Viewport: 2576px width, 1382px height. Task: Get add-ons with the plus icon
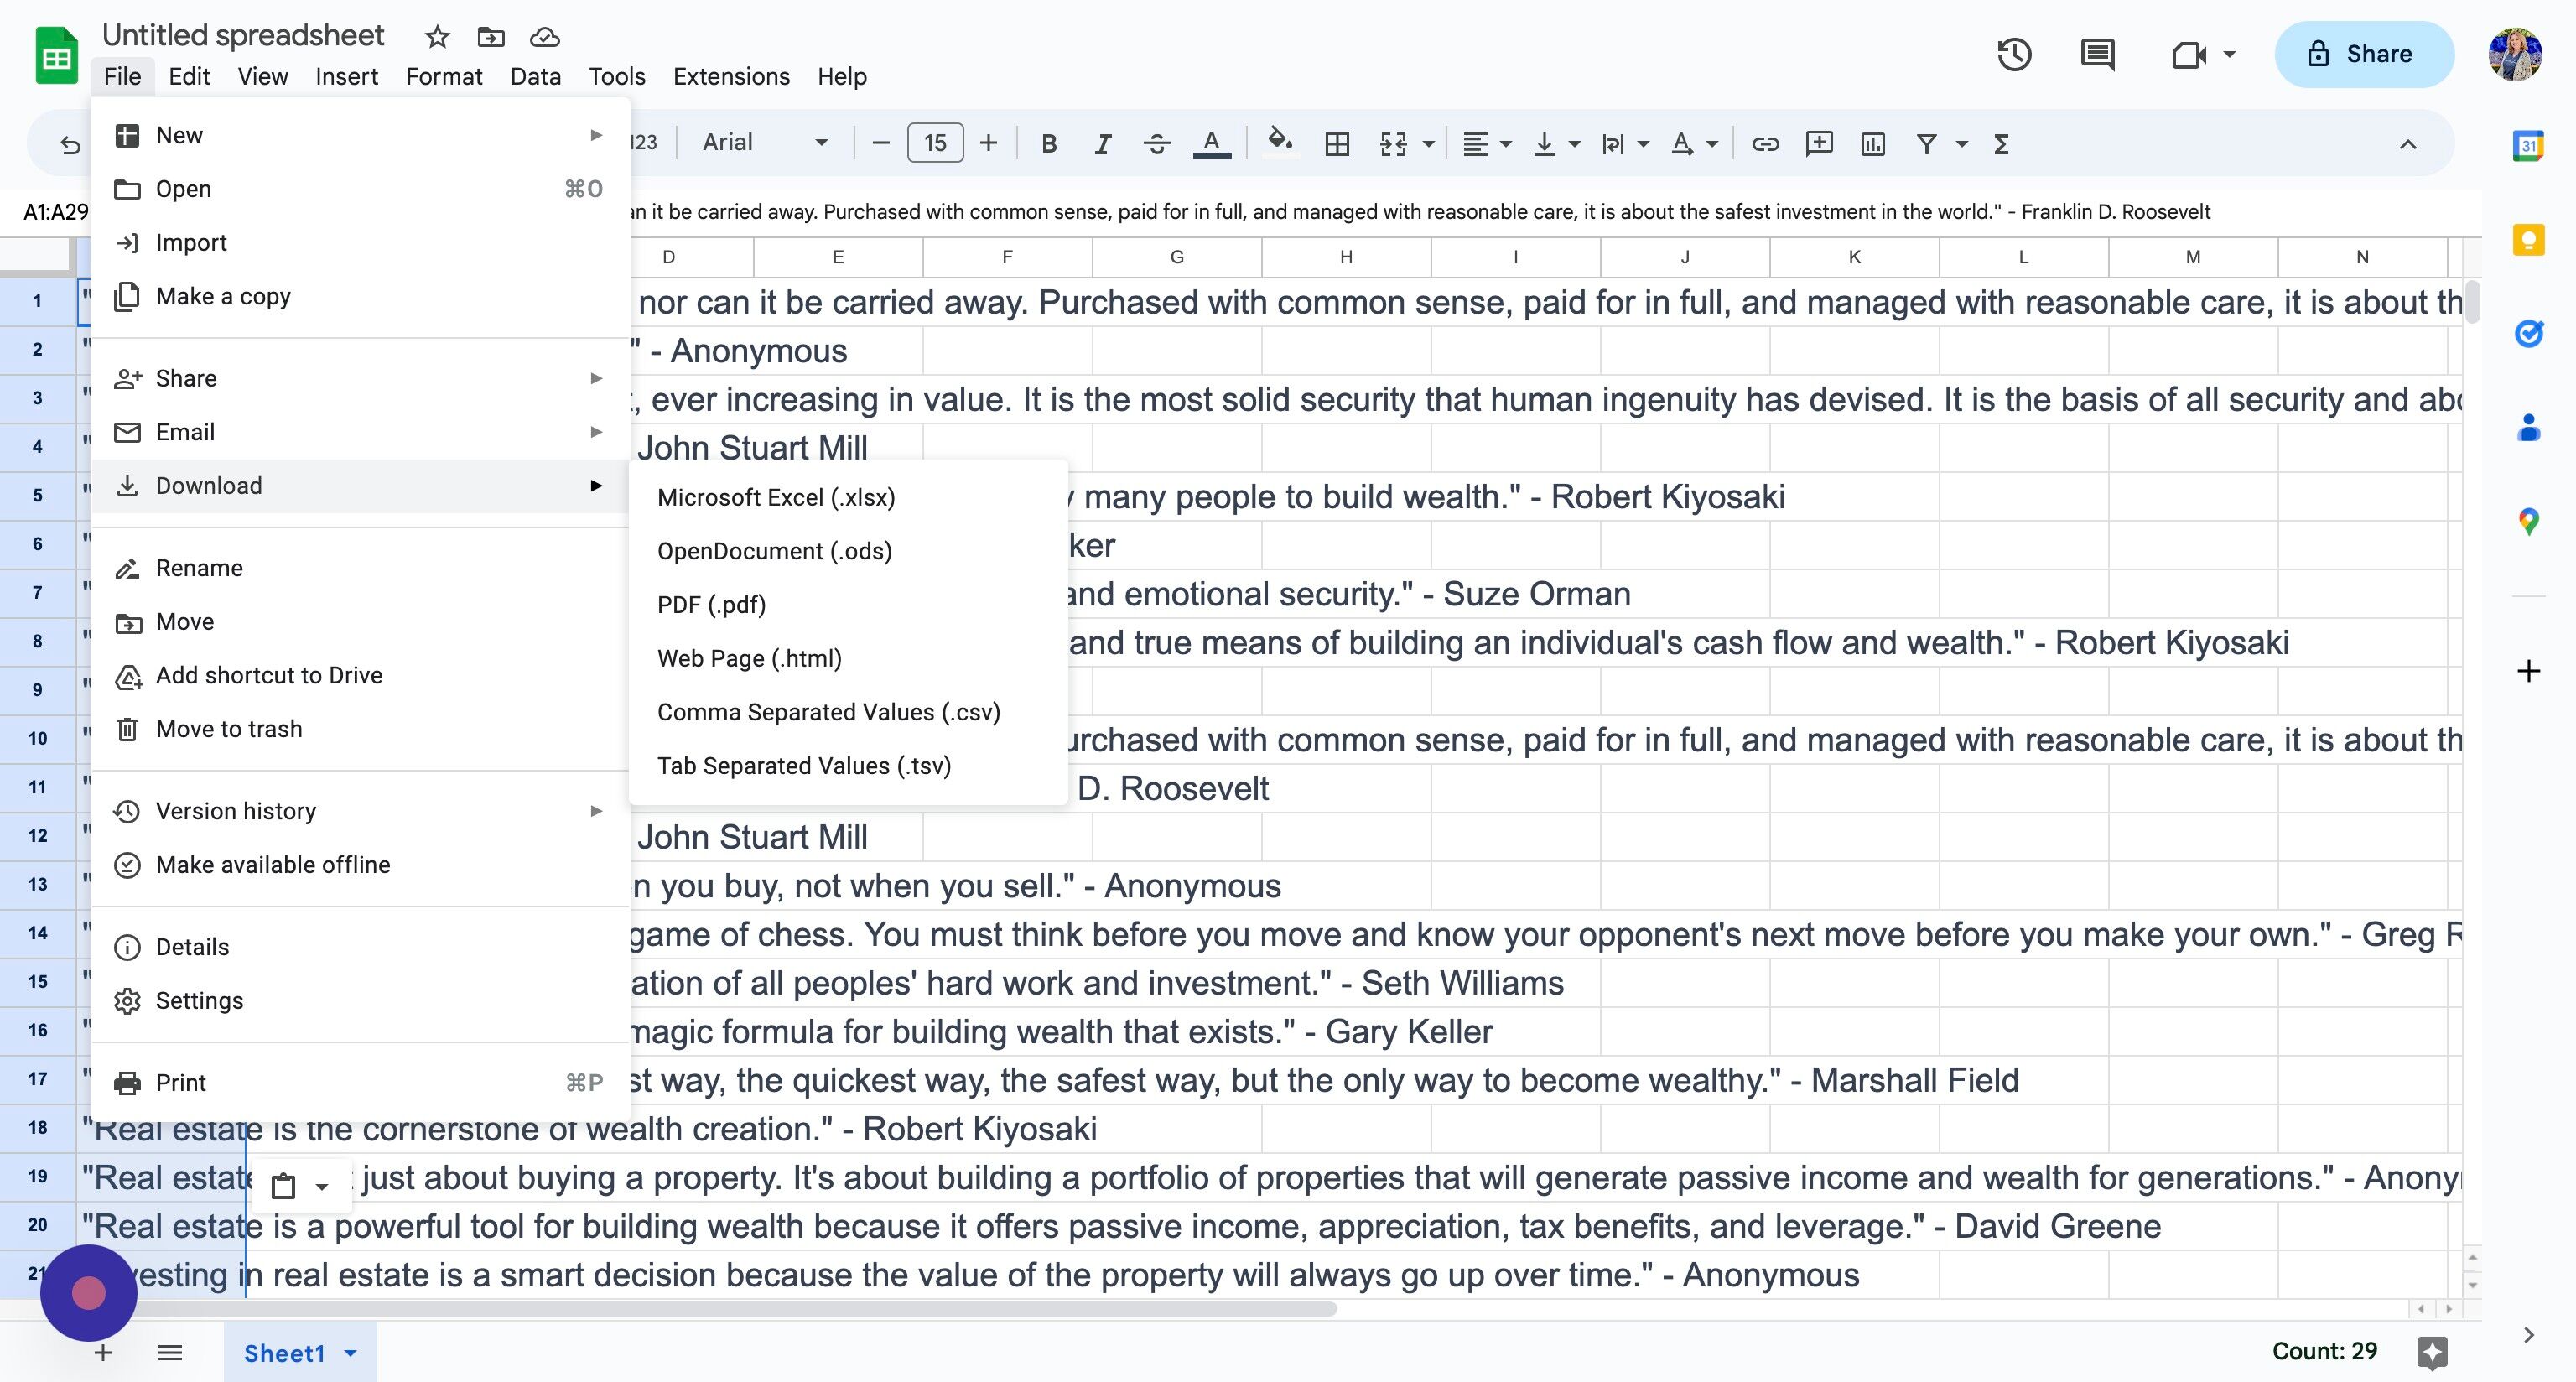[x=2528, y=670]
